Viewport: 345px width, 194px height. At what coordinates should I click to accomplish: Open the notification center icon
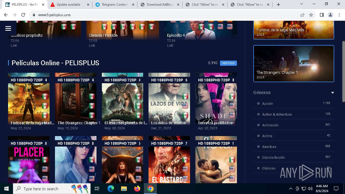pos(336,189)
